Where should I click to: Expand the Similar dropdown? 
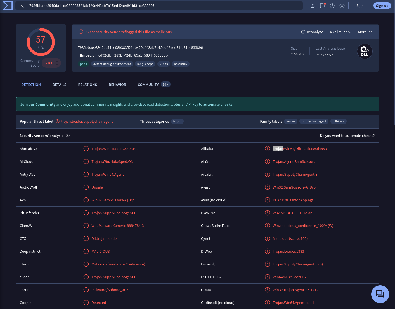[x=340, y=32]
